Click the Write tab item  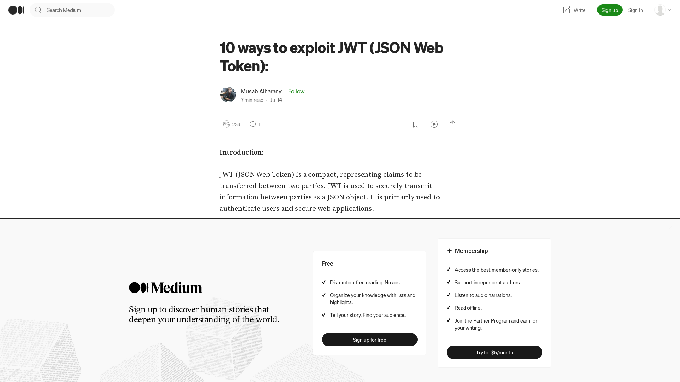pyautogui.click(x=574, y=10)
